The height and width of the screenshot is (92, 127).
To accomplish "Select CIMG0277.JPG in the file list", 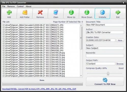I will pyautogui.click(x=33, y=39).
